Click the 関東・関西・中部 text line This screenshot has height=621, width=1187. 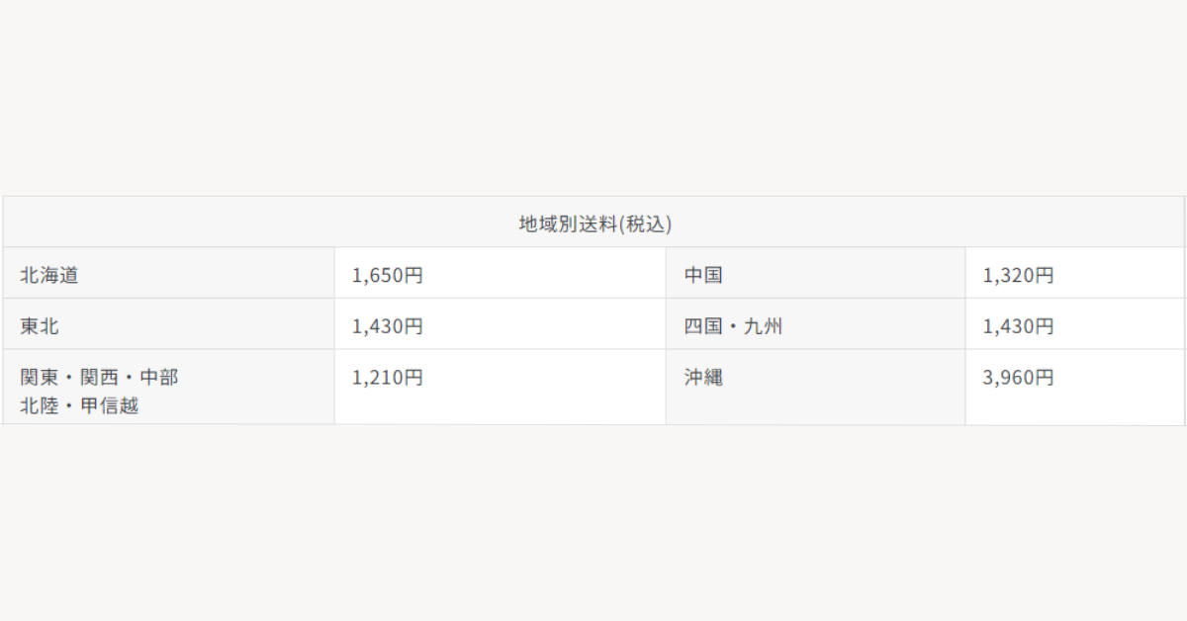coord(99,378)
